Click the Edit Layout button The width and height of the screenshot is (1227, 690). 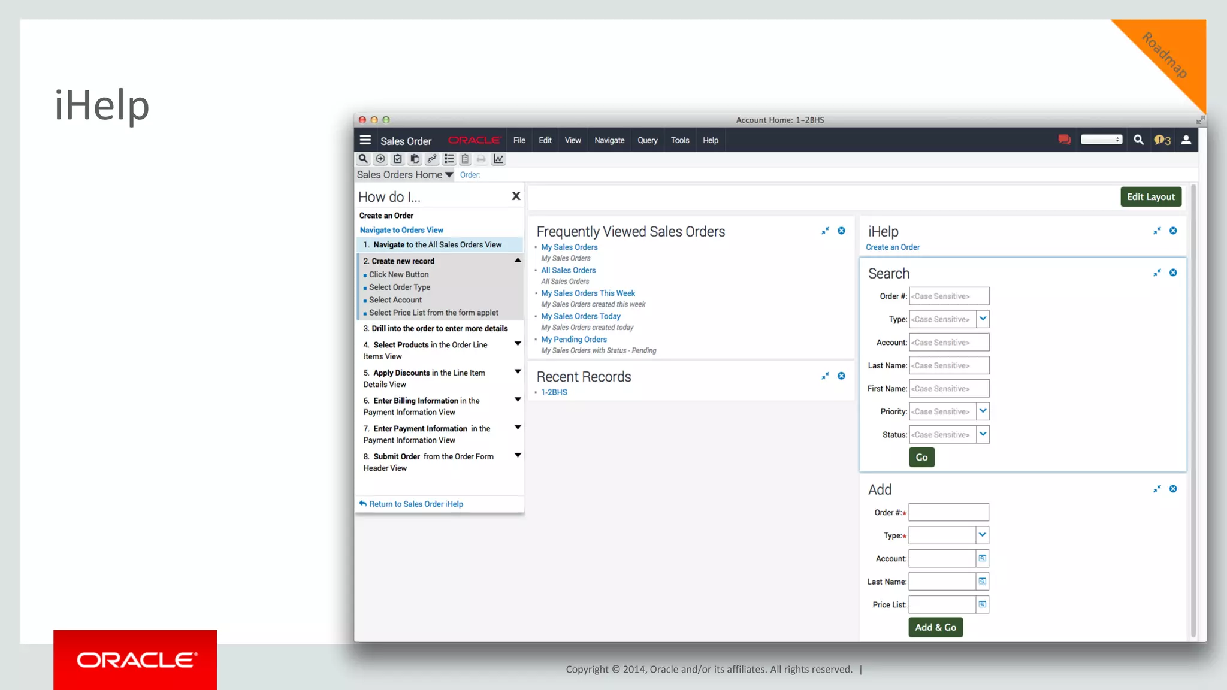point(1150,196)
